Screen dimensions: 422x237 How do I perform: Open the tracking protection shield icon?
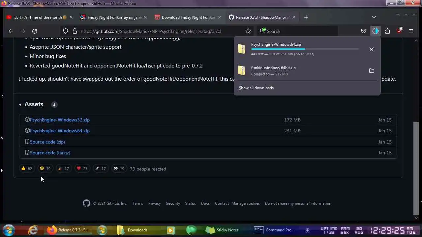(x=66, y=31)
